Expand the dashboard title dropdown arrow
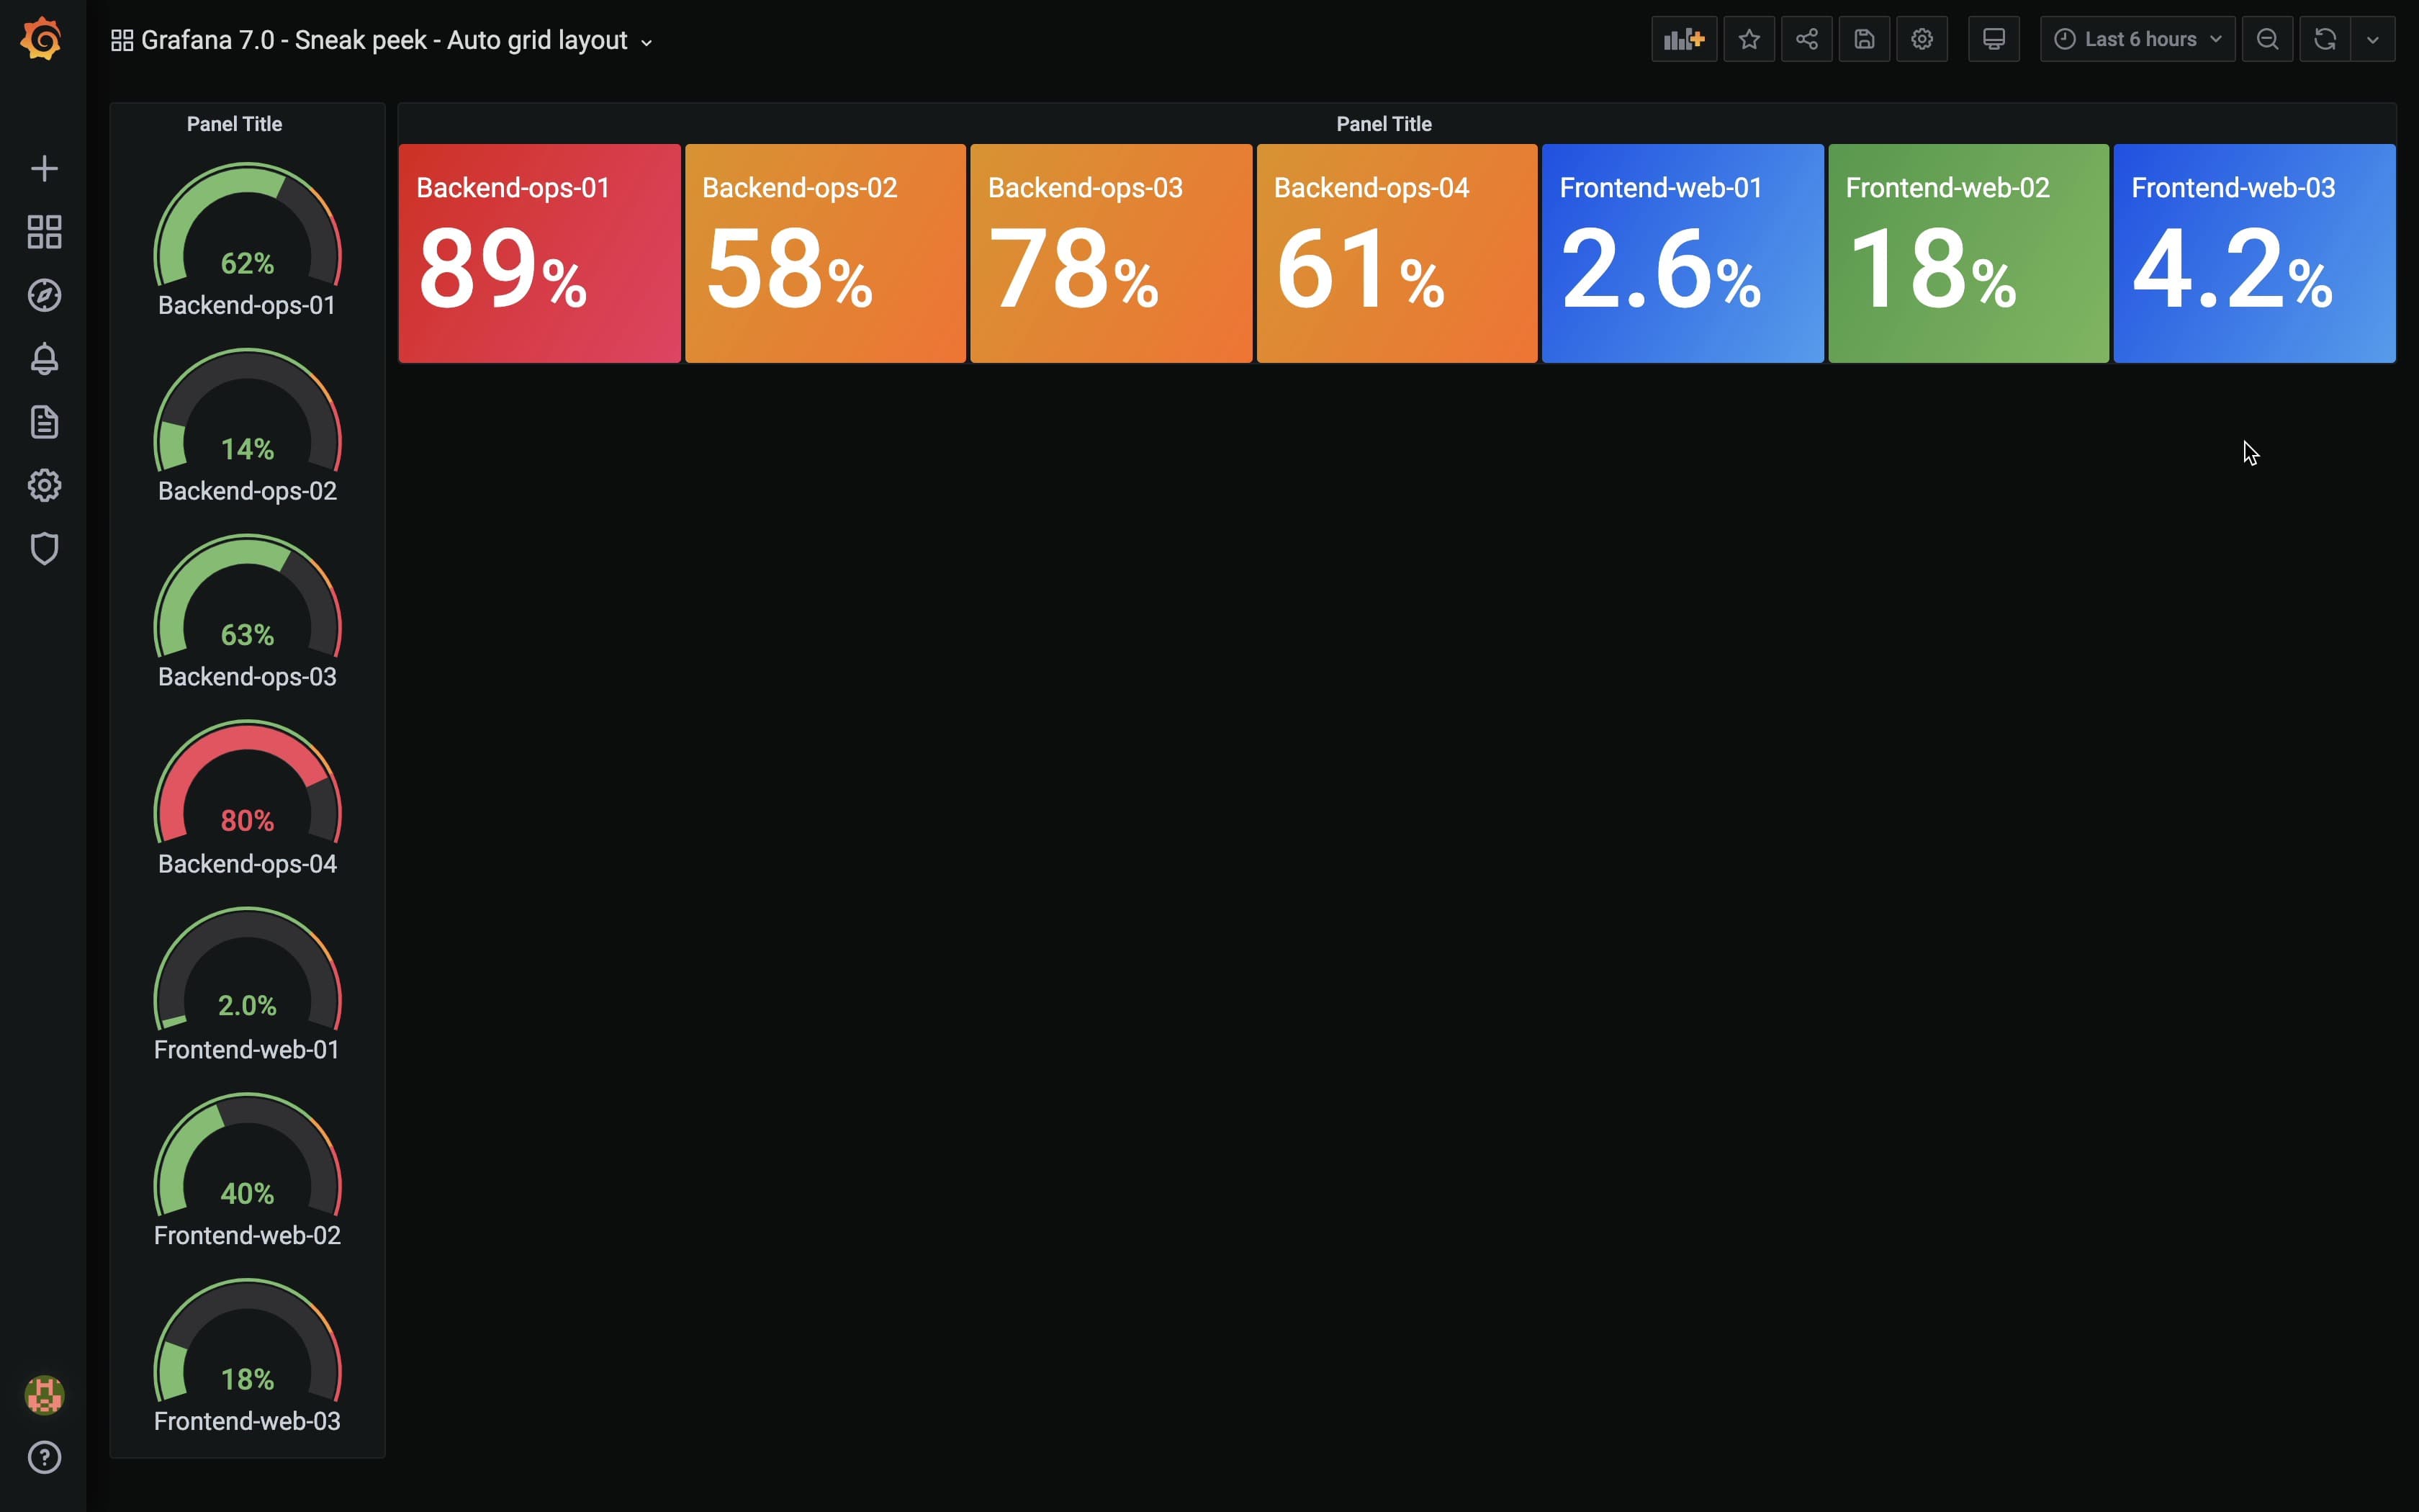The image size is (2419, 1512). pos(645,42)
